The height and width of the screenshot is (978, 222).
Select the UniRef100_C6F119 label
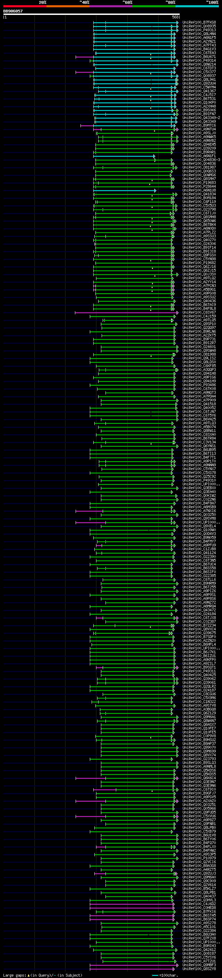[199, 202]
